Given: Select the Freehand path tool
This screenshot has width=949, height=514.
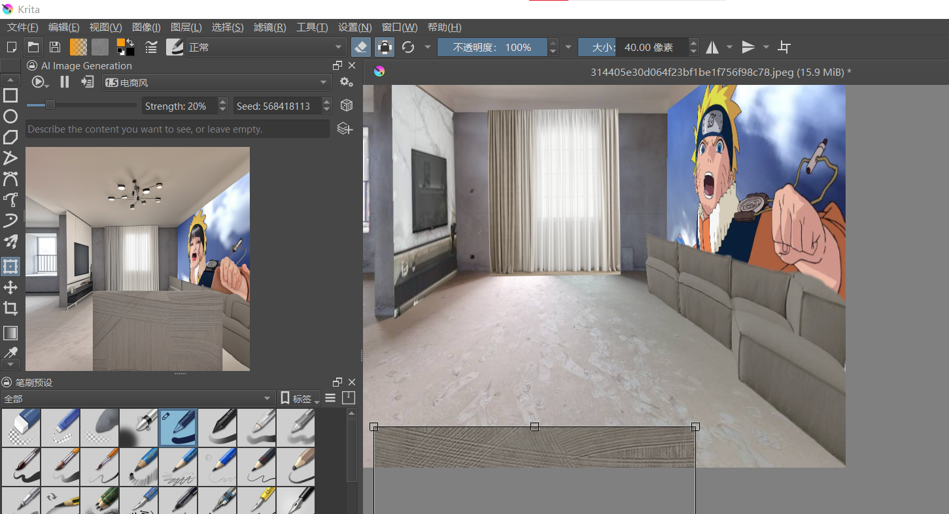Looking at the screenshot, I should [10, 200].
